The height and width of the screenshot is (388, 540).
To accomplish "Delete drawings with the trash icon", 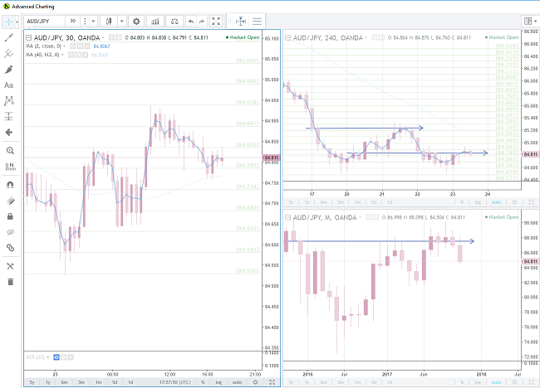I will point(9,282).
